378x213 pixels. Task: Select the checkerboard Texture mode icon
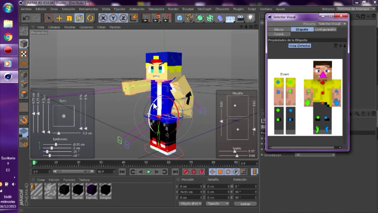coord(24,54)
